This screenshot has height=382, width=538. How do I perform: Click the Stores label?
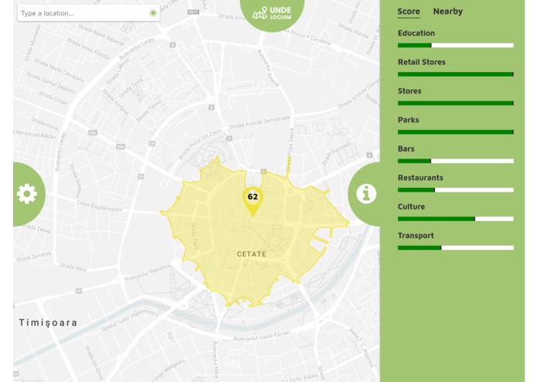pyautogui.click(x=409, y=91)
